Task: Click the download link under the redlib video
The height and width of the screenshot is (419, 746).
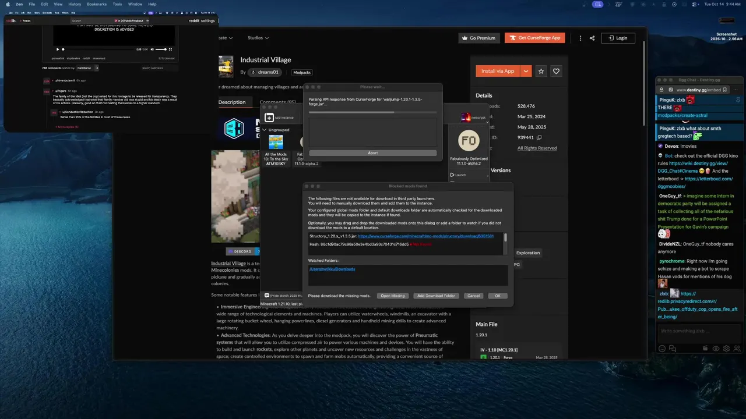Action: pos(99,58)
